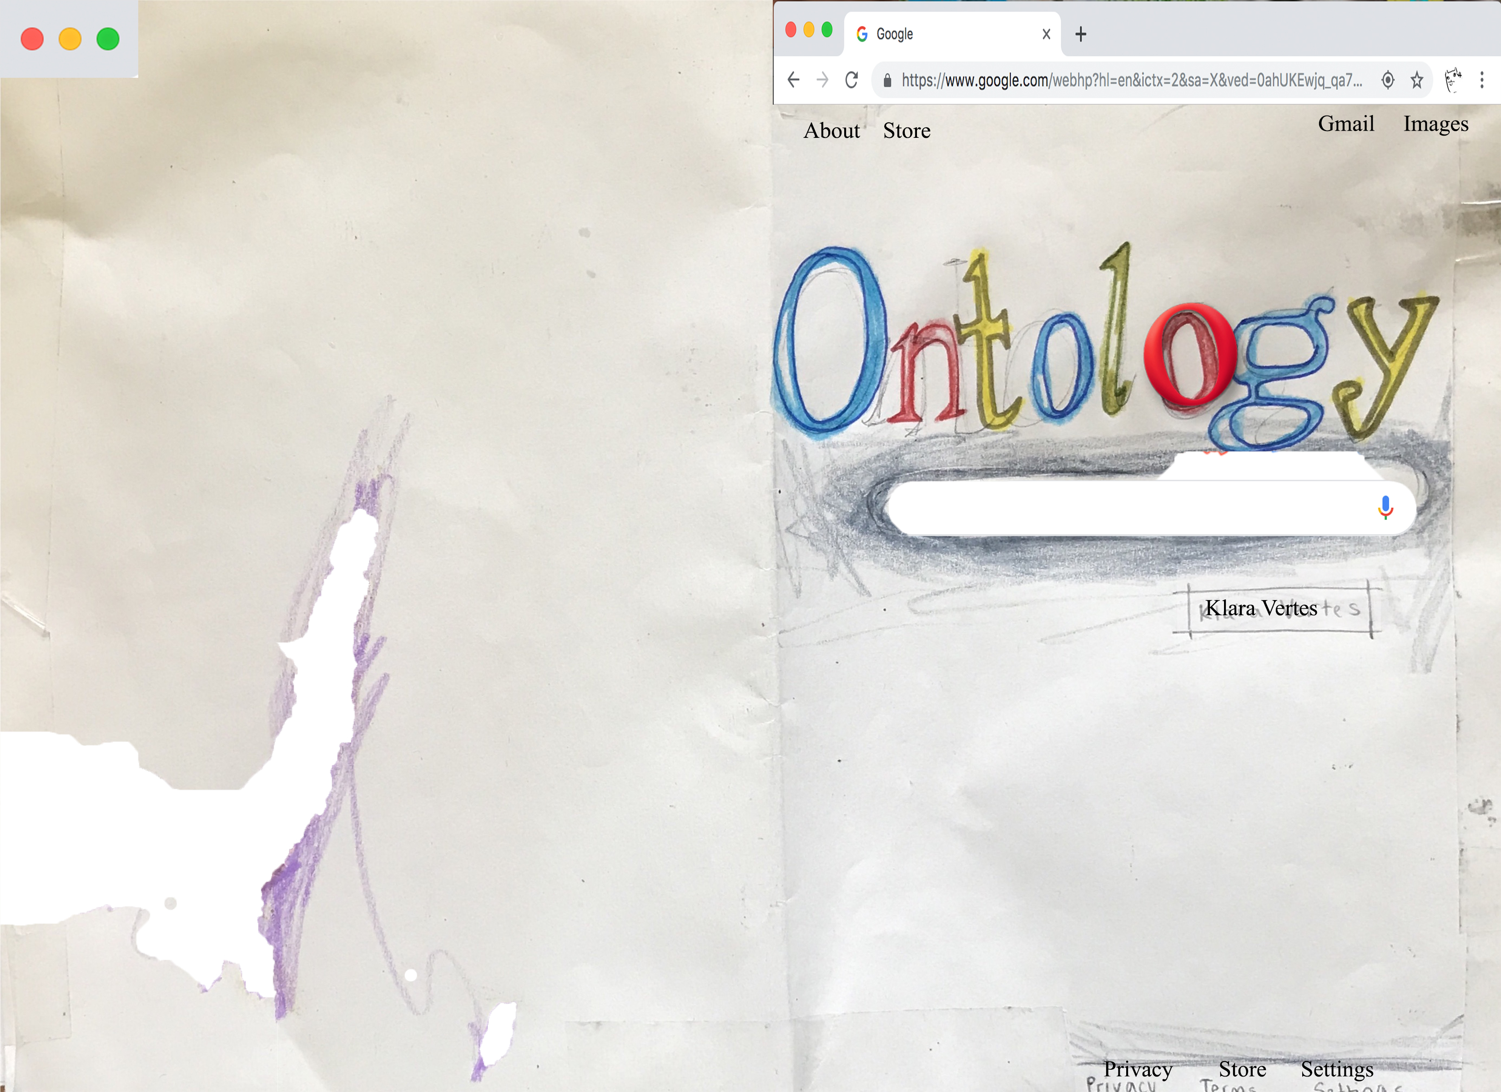Click the forward navigation arrow

[x=822, y=80]
